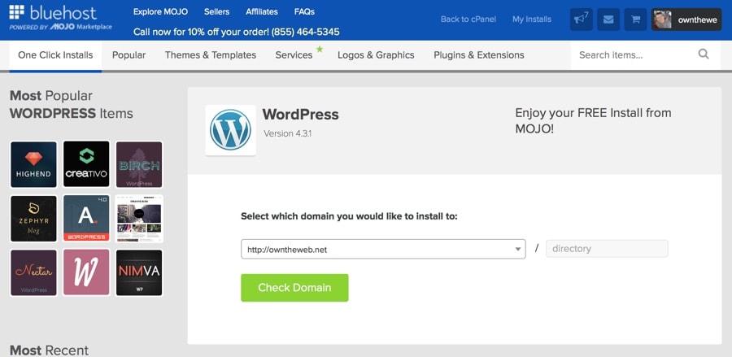Open the Creativo theme thumbnail
The image size is (732, 357).
(86, 165)
